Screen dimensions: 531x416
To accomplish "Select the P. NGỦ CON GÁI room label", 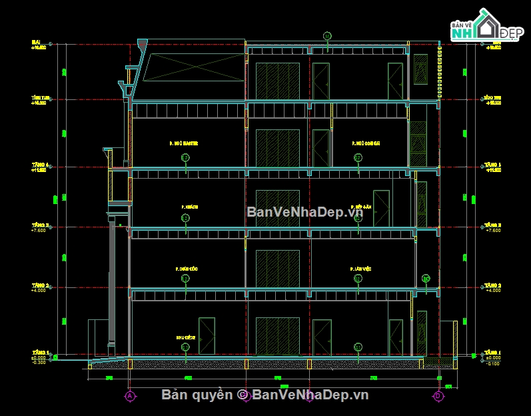I will pos(366,143).
